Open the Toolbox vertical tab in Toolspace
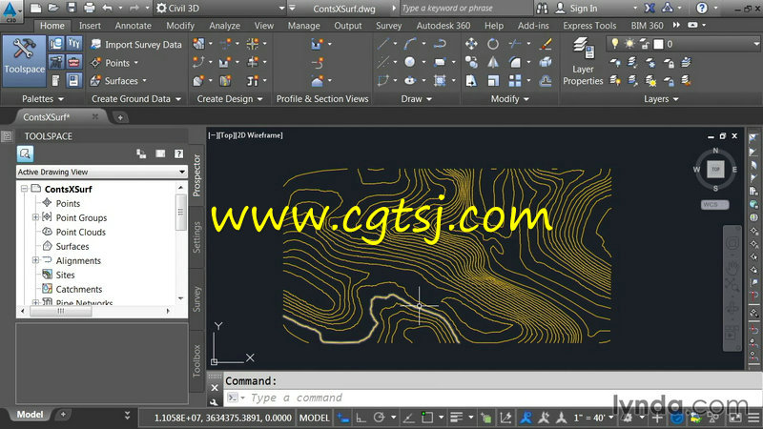The height and width of the screenshot is (429, 763). (x=196, y=361)
